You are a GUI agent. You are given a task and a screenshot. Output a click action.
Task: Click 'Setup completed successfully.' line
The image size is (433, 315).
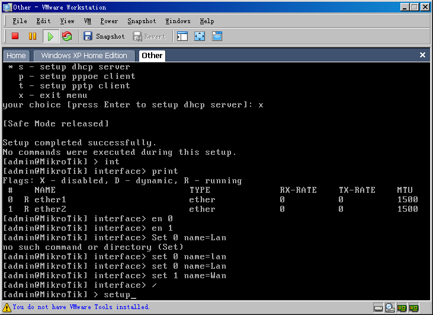click(x=79, y=143)
